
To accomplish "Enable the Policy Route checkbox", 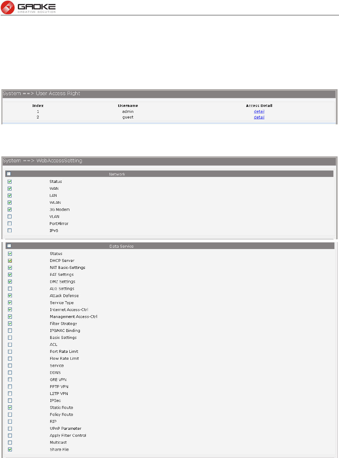I will [x=10, y=414].
